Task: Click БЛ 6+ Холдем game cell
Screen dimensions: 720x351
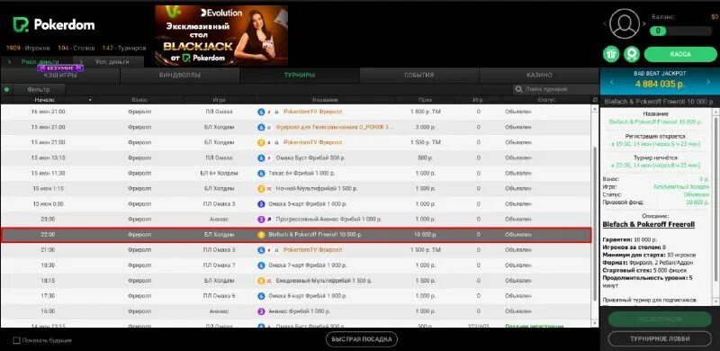Action: point(219,173)
